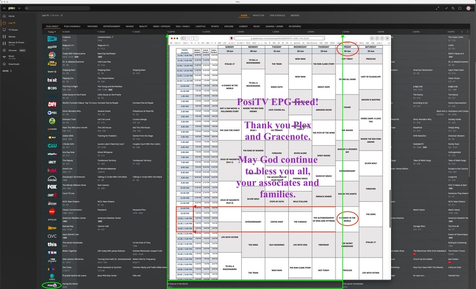
Task: Click the PDF window back arrow
Action: click(191, 39)
